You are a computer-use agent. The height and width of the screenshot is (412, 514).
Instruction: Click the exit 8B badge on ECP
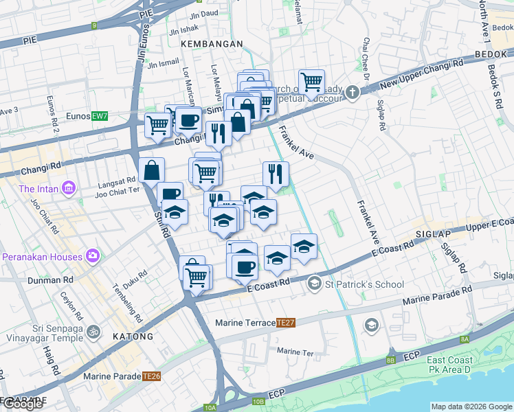pyautogui.click(x=390, y=360)
